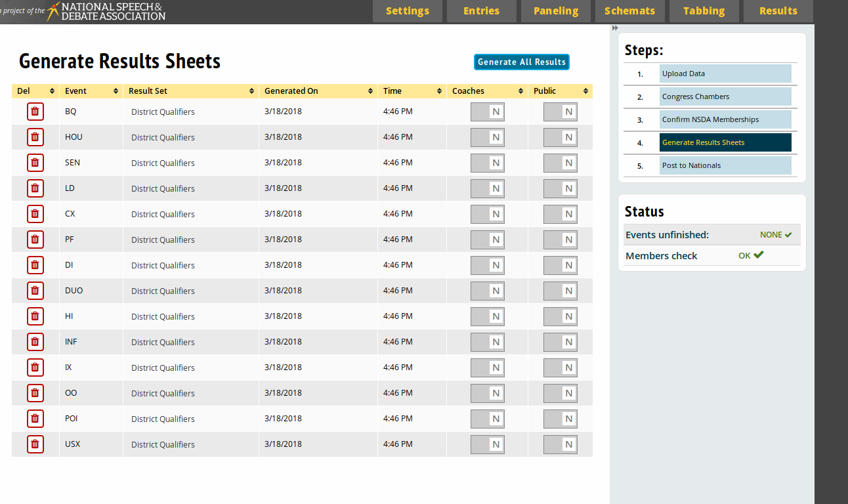Click trash icon for DUO event
848x504 pixels.
[x=35, y=291]
